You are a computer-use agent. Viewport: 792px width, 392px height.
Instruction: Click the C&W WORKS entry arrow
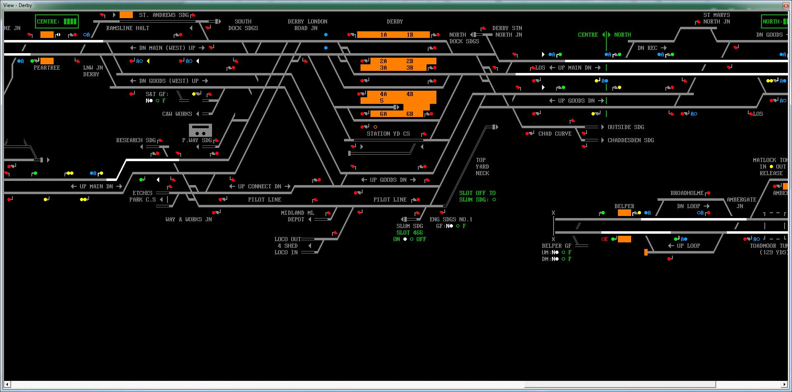pos(198,114)
